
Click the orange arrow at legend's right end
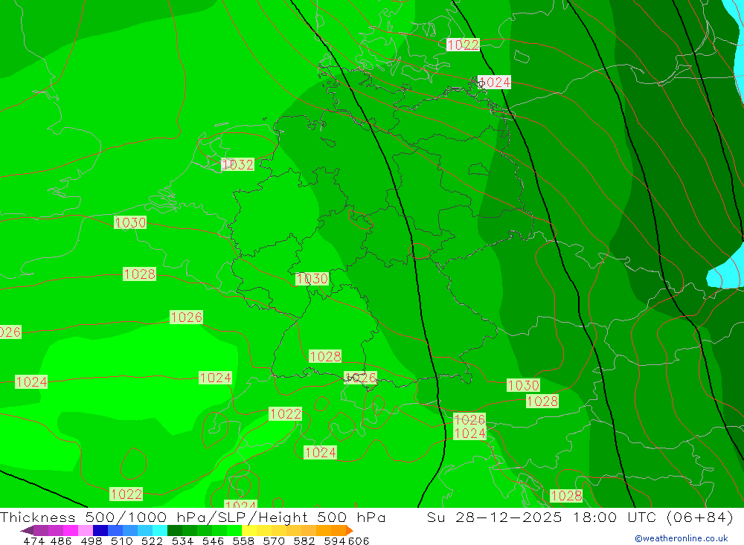point(349,530)
